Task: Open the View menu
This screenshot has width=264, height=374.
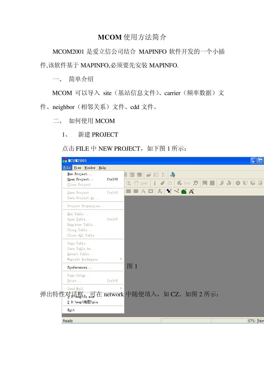Action: 78,168
